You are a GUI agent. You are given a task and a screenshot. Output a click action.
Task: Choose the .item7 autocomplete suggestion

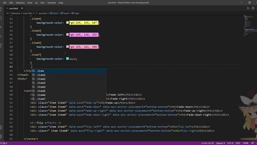click(x=69, y=99)
